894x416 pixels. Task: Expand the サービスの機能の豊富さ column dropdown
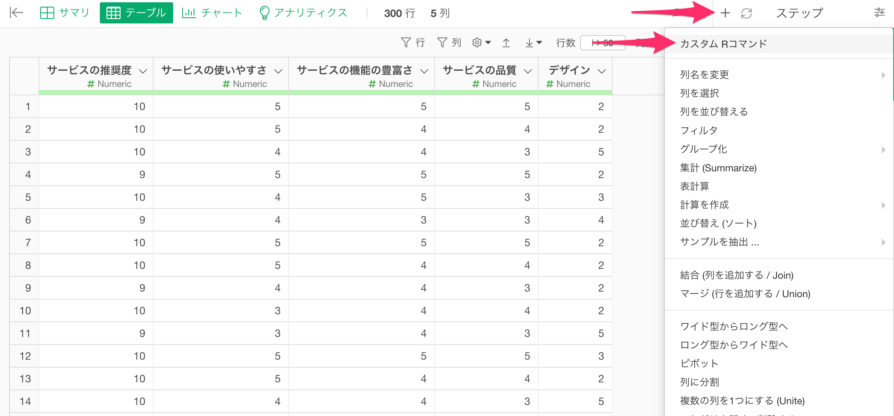pyautogui.click(x=424, y=71)
